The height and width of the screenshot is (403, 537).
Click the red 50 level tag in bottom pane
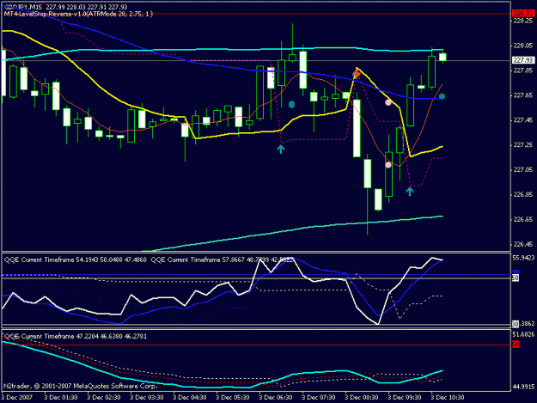point(516,345)
